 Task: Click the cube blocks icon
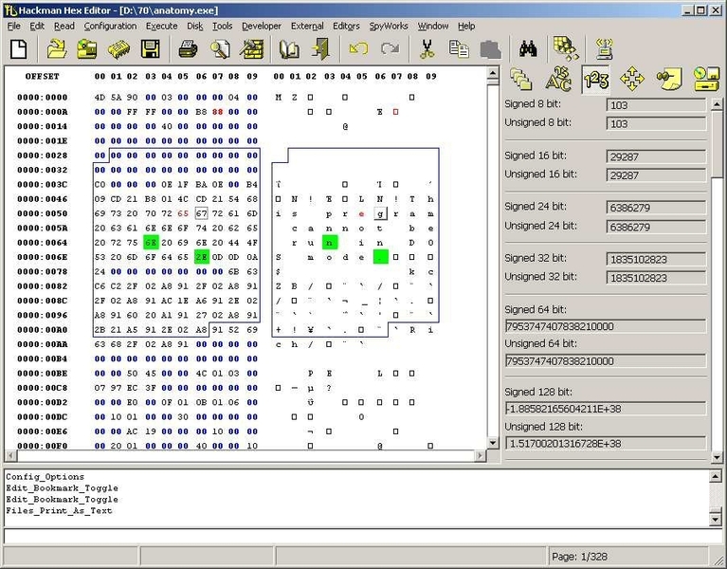click(566, 48)
